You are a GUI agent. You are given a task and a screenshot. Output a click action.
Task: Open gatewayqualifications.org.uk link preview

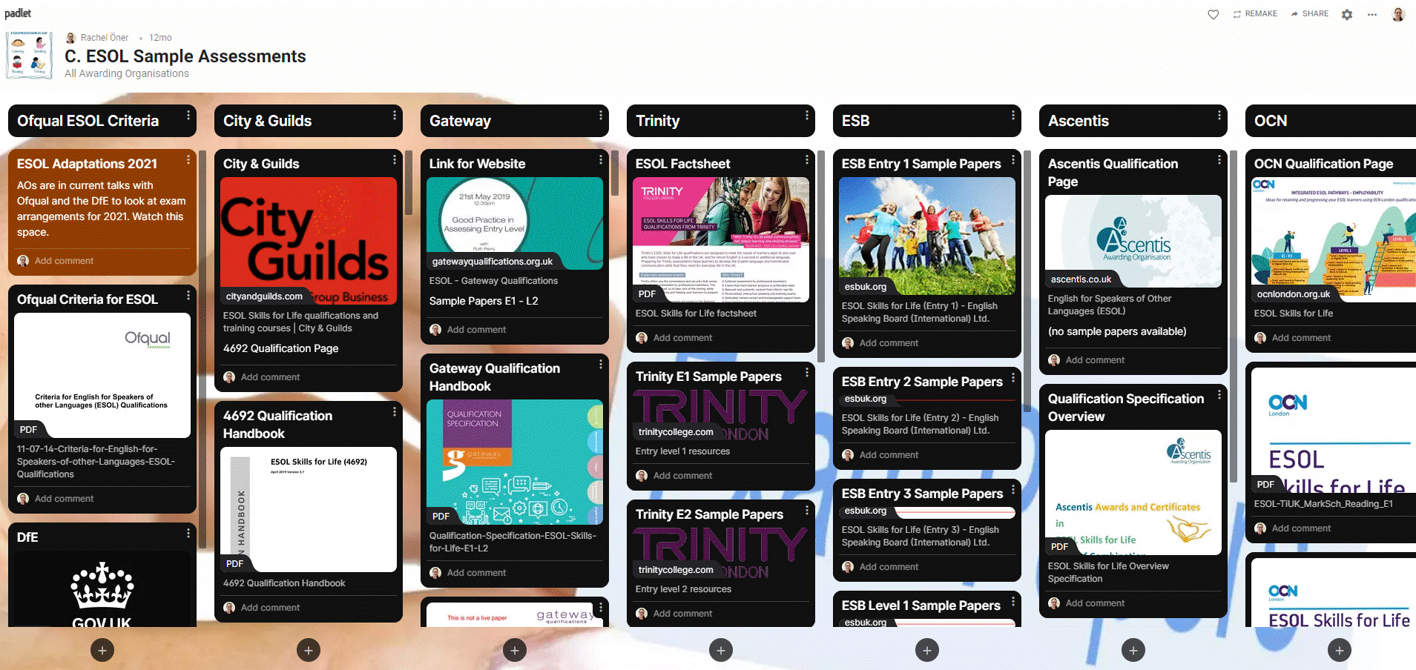tap(515, 223)
